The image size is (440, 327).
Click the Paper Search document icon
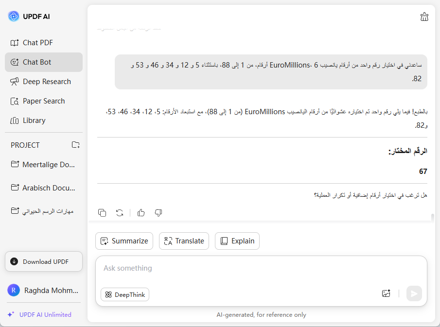point(15,101)
